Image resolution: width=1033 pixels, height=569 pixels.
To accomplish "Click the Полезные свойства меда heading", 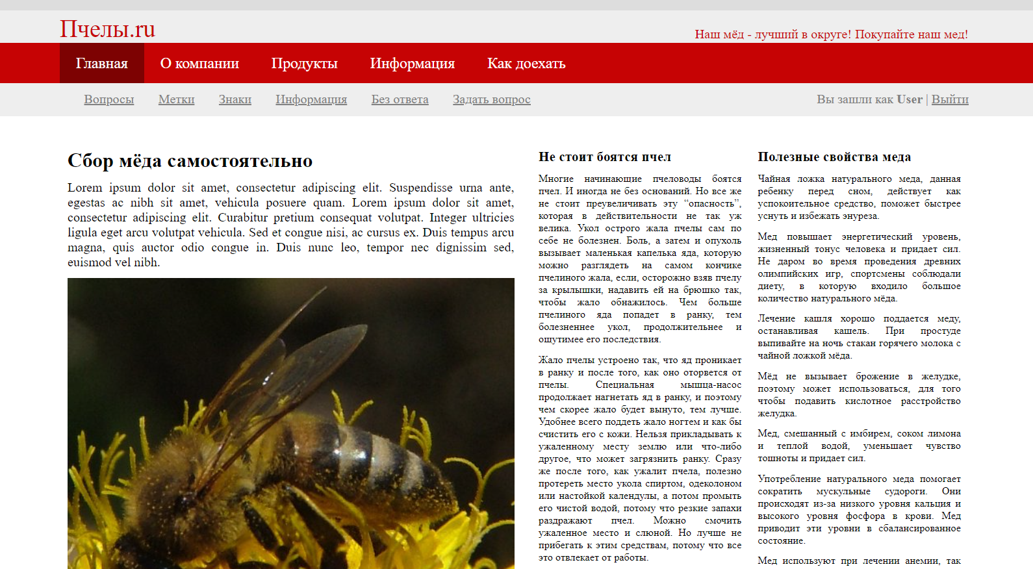I will pos(834,157).
